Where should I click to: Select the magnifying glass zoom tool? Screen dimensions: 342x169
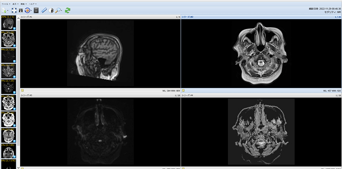click(x=58, y=10)
